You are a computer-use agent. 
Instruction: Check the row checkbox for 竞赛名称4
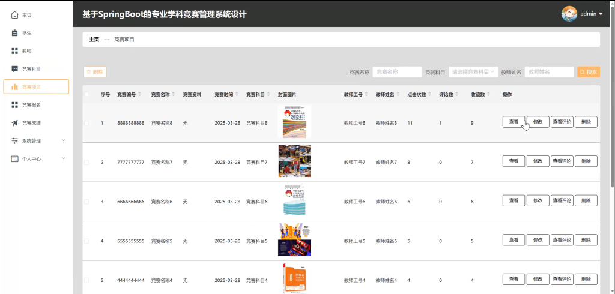86,280
